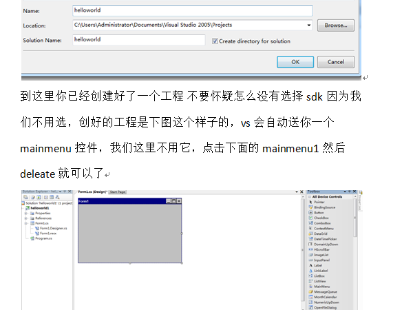413x310 pixels.
Task: Click the MainMenu control in Toolbox
Action: [321, 286]
